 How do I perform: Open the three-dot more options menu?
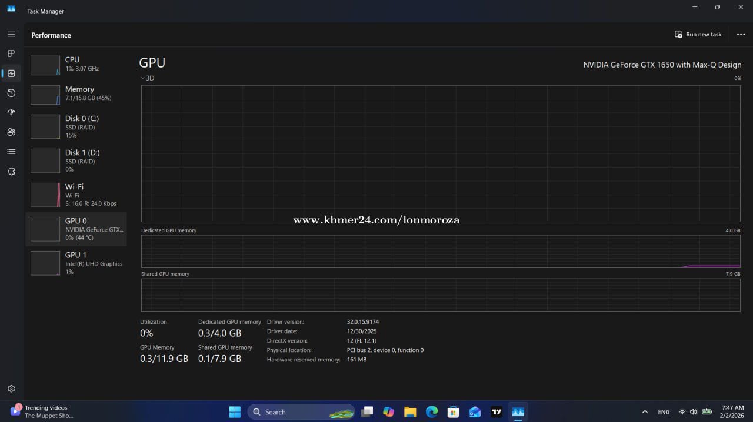click(741, 35)
